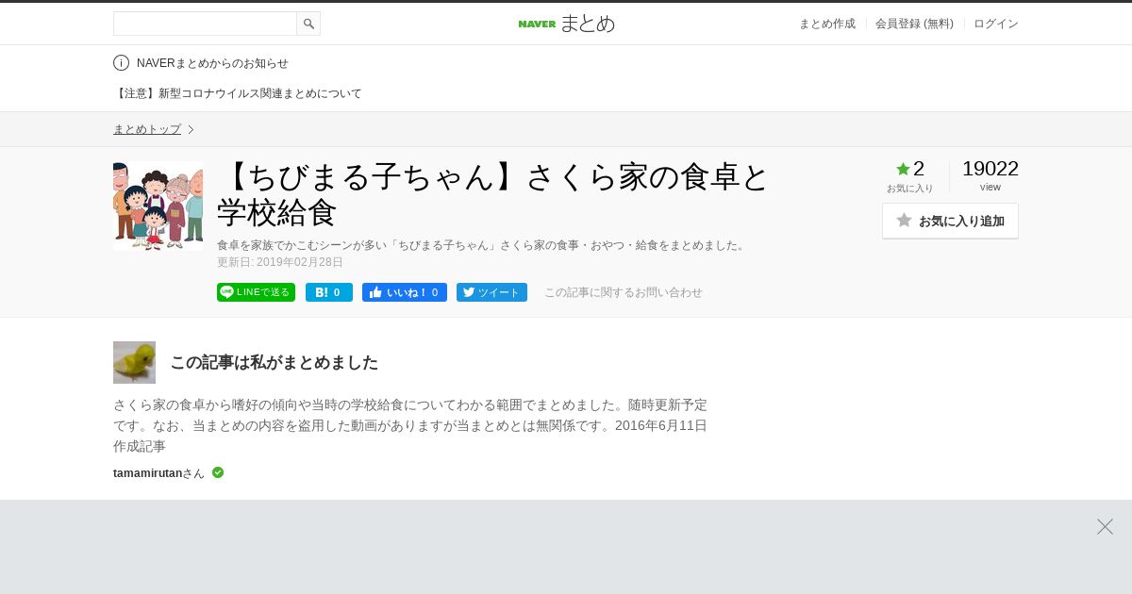
Task: Open NAVERまとめからのお知らせ heading
Action: (x=212, y=63)
